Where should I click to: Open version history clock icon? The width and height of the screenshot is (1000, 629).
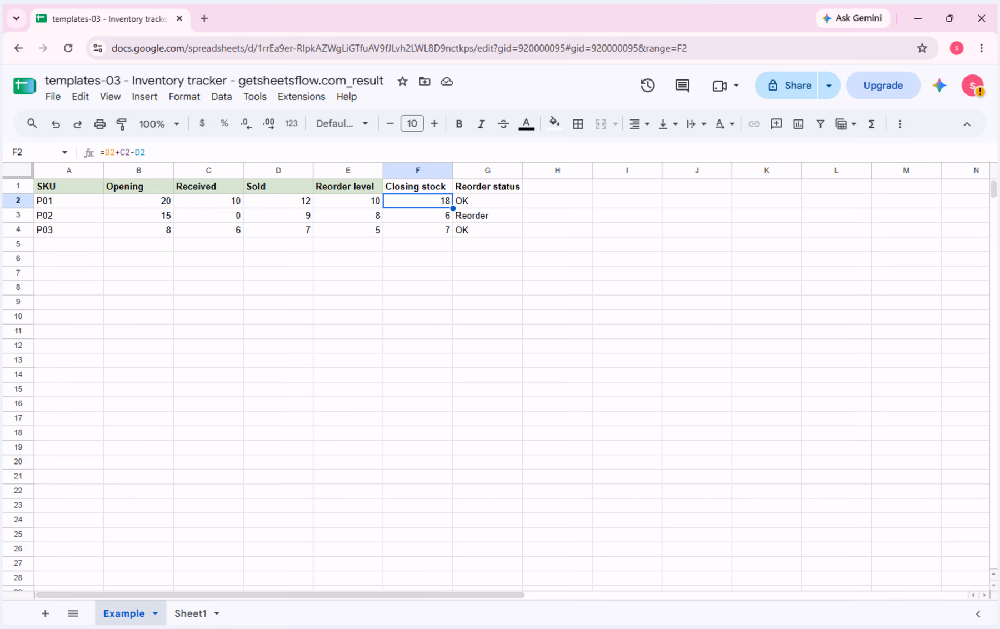(647, 86)
